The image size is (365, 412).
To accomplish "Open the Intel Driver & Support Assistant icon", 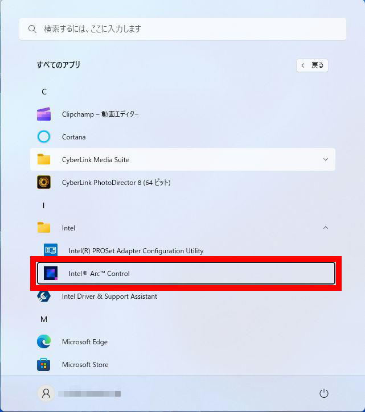I will (44, 296).
